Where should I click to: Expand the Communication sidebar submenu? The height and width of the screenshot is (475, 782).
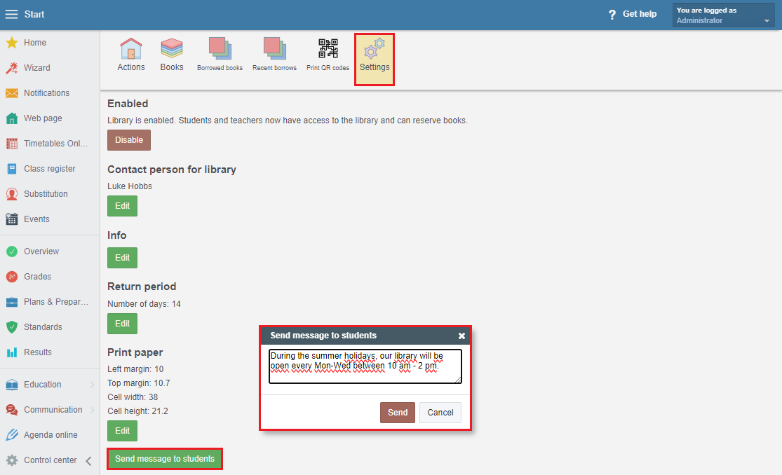(x=92, y=410)
